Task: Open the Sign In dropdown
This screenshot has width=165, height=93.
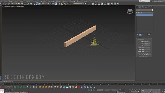Action: coord(144,1)
